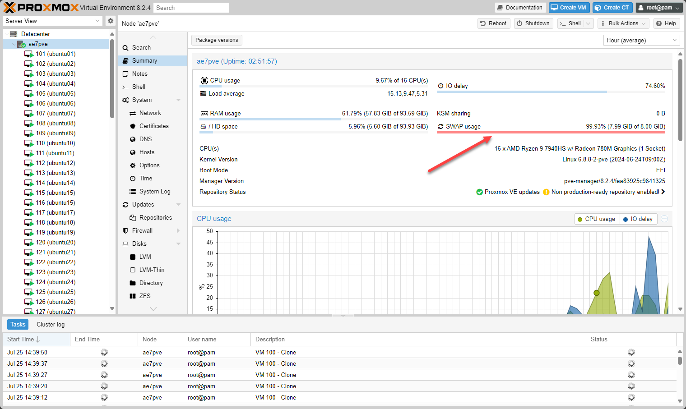Click the Reboot button
686x409 pixels.
493,23
